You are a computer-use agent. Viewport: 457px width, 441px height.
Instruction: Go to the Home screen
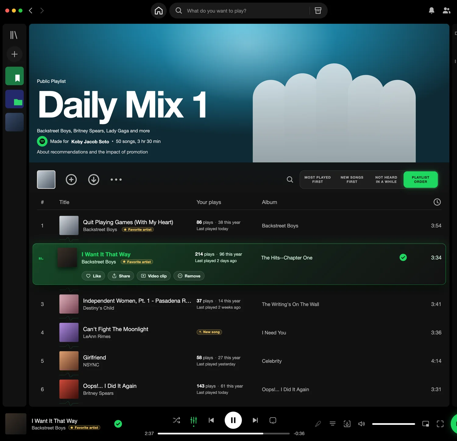pyautogui.click(x=159, y=11)
